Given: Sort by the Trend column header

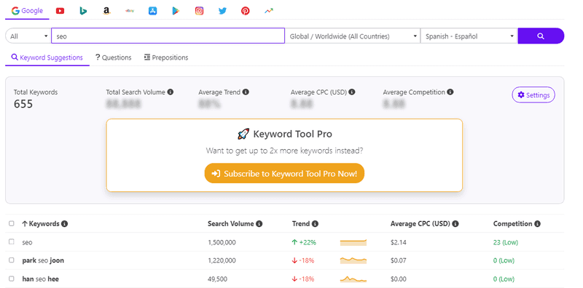Looking at the screenshot, I should click(x=301, y=224).
